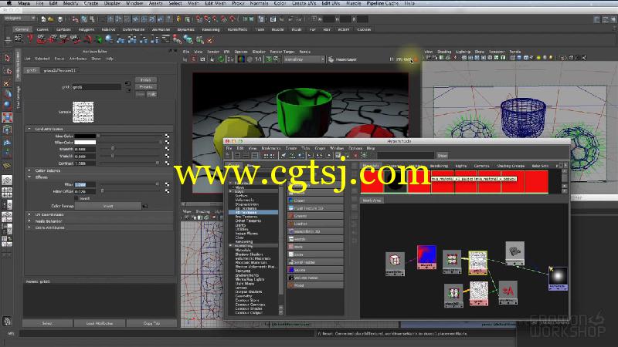Click the Select button at panel bottom

tap(47, 323)
